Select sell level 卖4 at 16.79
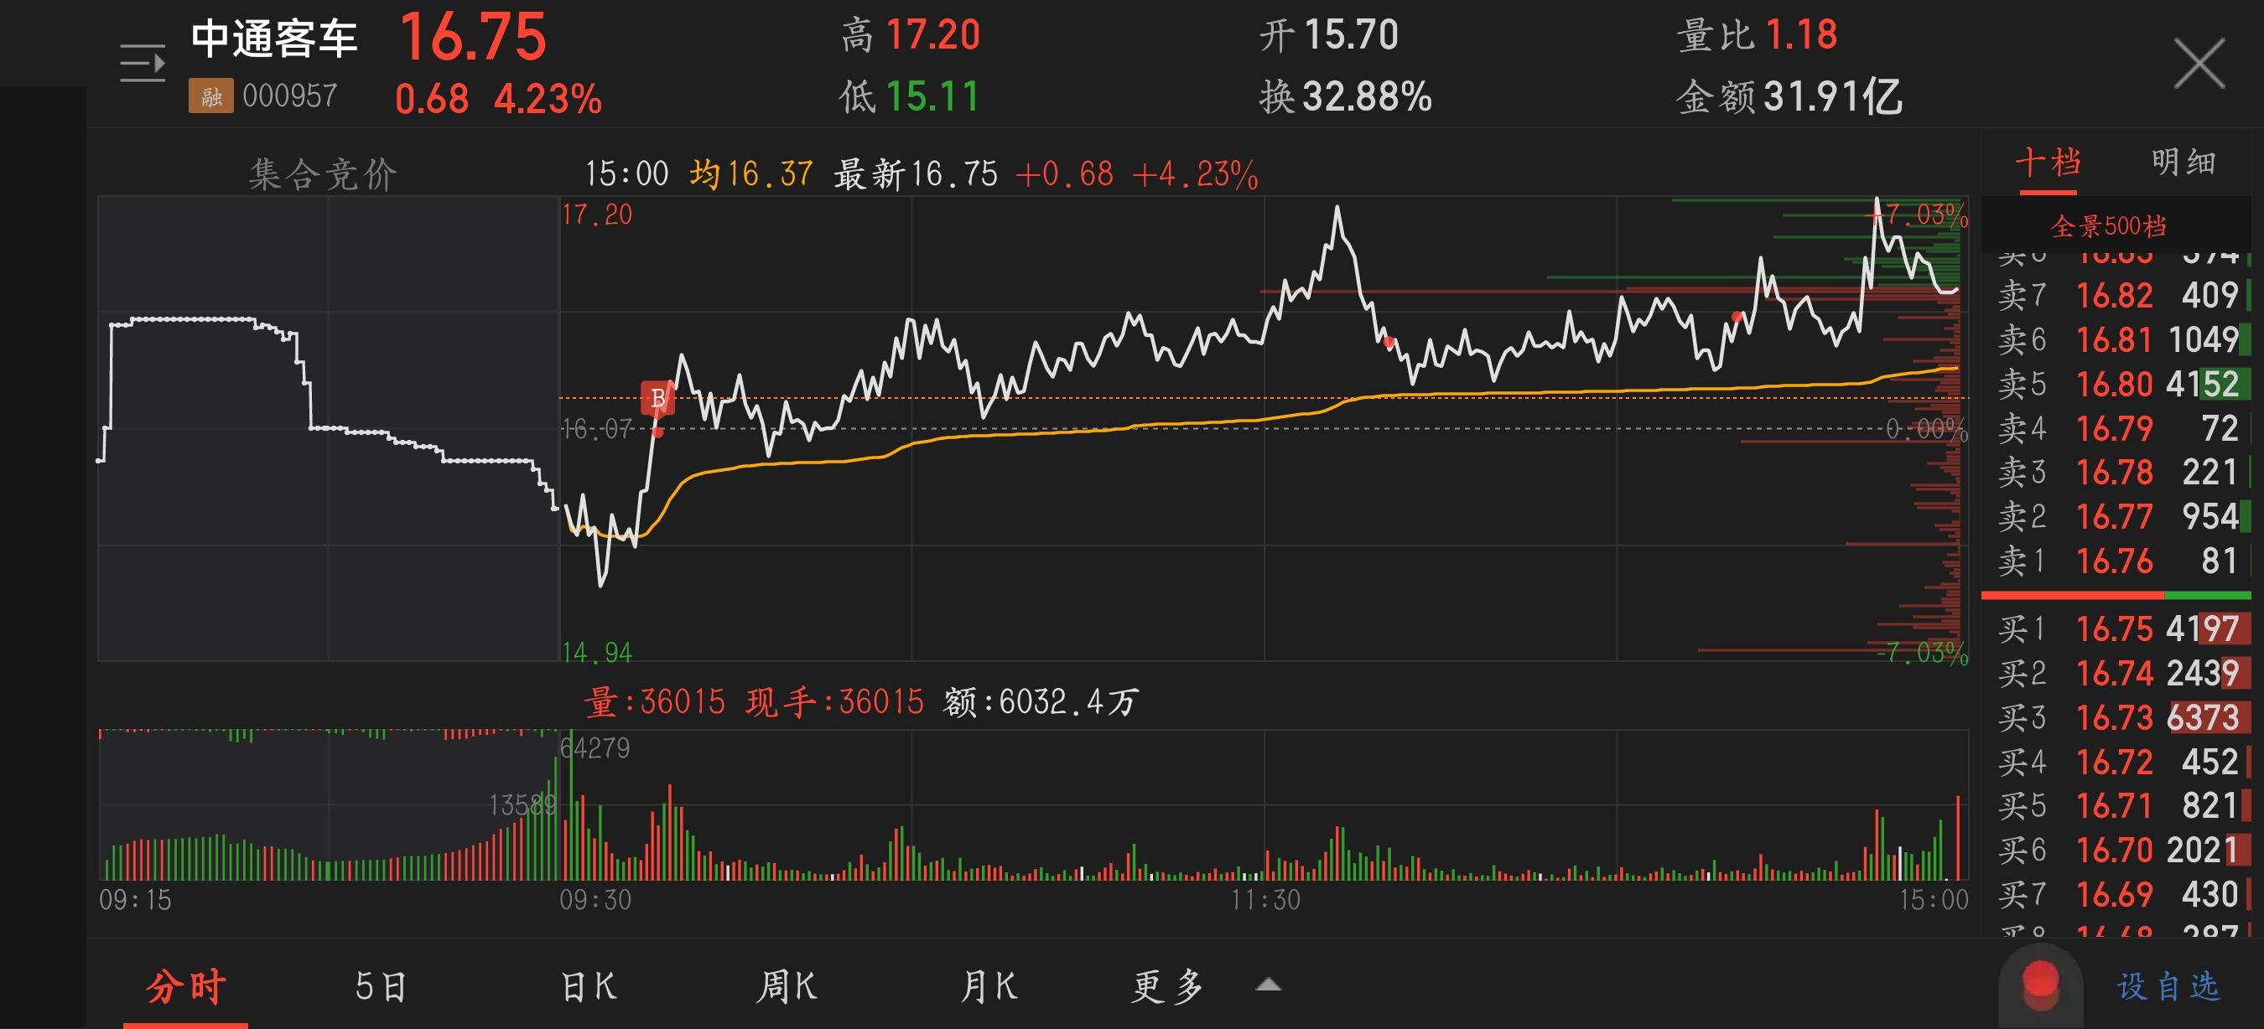2264x1029 pixels. (x=2116, y=428)
